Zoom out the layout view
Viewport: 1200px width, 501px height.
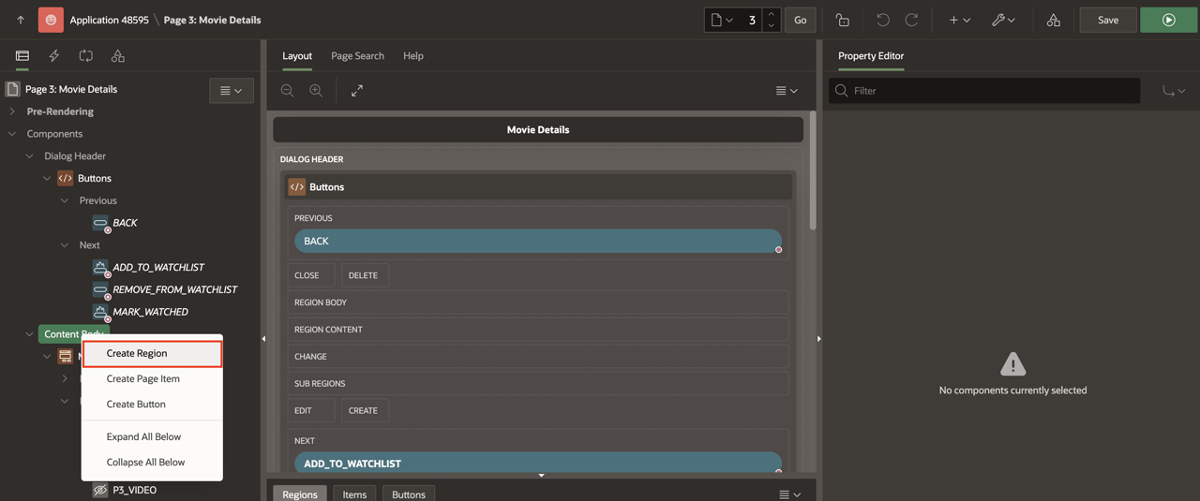click(288, 91)
